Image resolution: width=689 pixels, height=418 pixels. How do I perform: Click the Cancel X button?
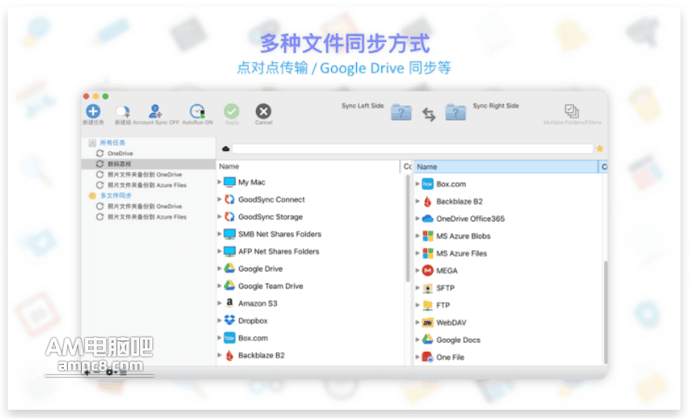click(x=263, y=112)
